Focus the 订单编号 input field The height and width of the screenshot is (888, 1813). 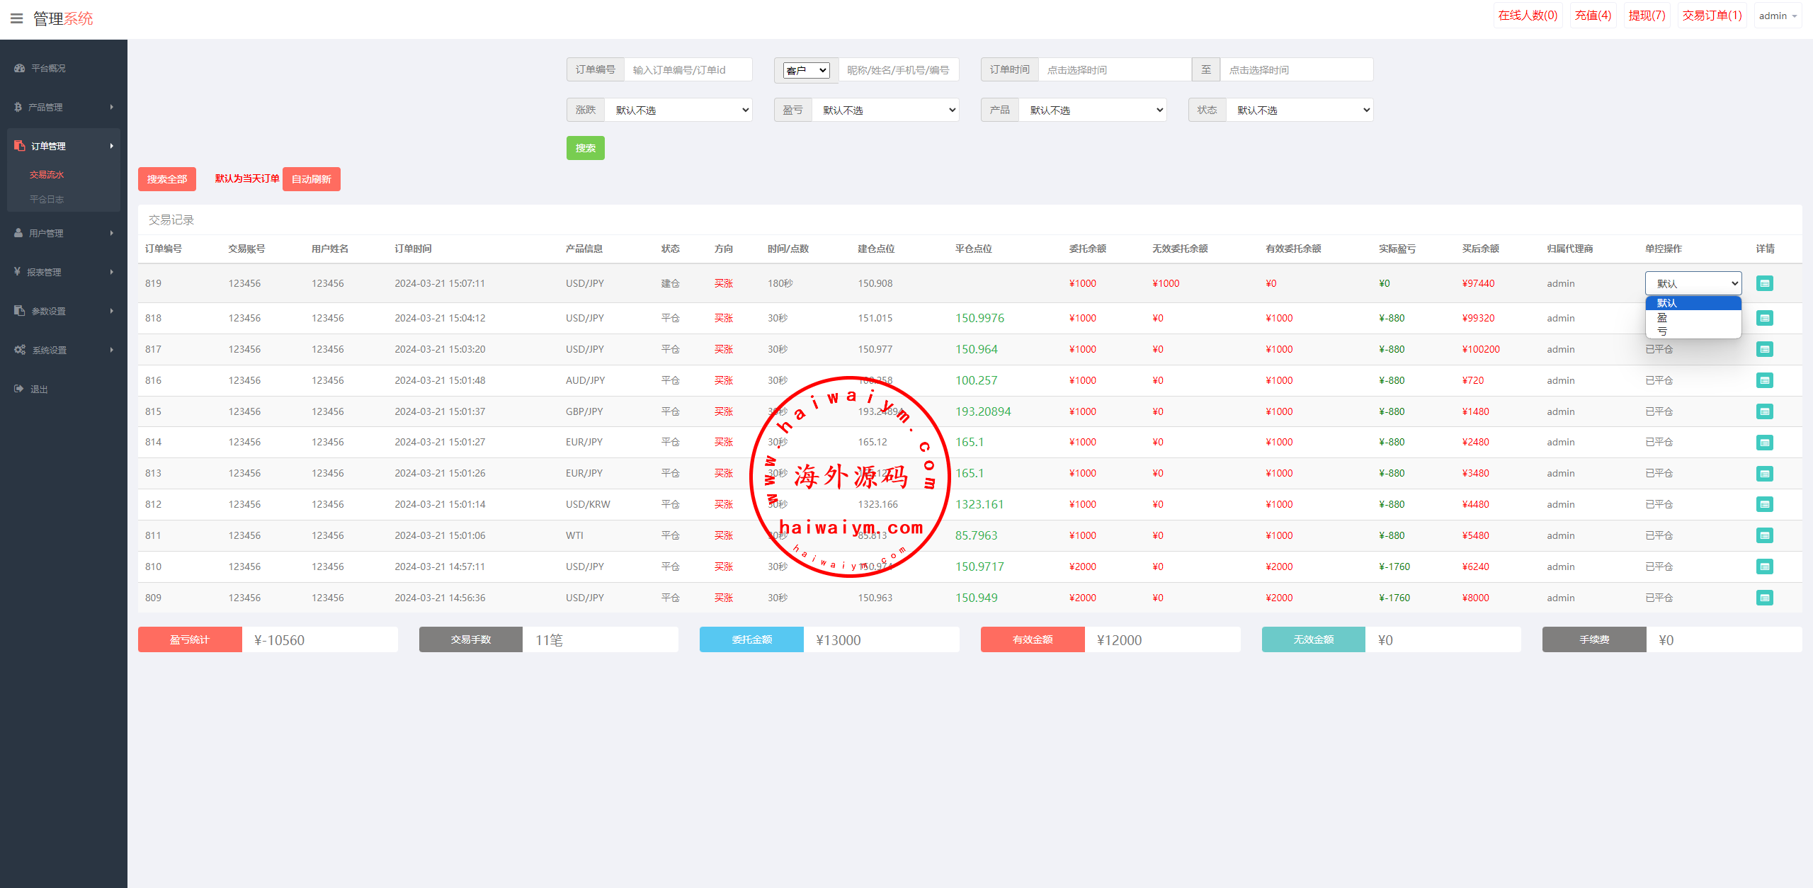coord(687,70)
